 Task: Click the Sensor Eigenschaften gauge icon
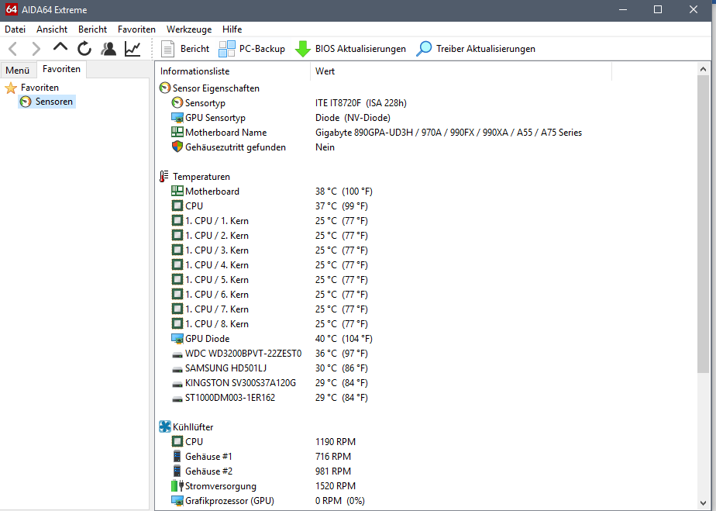click(x=165, y=88)
